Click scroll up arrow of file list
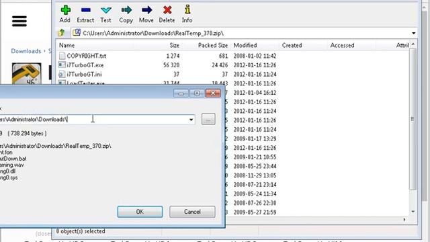This screenshot has width=430, height=242. [x=413, y=44]
